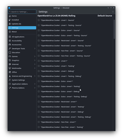Image resolution: width=123 pixels, height=140 pixels.
Task: Toggle "Cooker - Extra - znver1" checkbox
Action: click(39, 81)
